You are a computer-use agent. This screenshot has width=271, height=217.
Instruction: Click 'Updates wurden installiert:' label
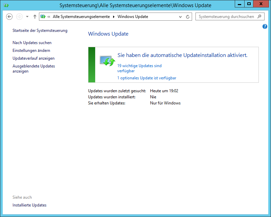[112, 97]
